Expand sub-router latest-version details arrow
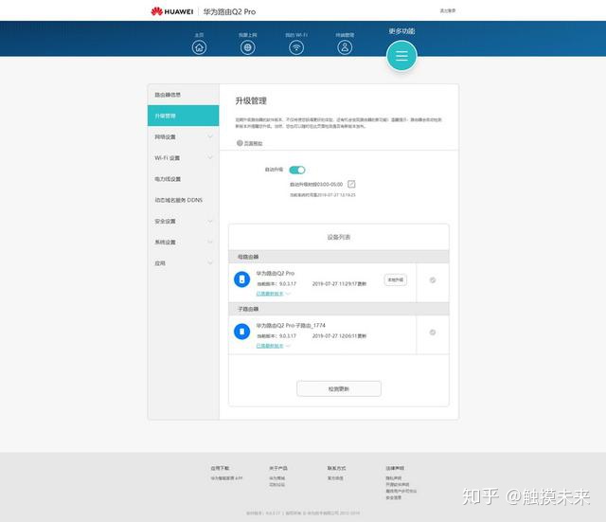This screenshot has width=606, height=522. 288,346
